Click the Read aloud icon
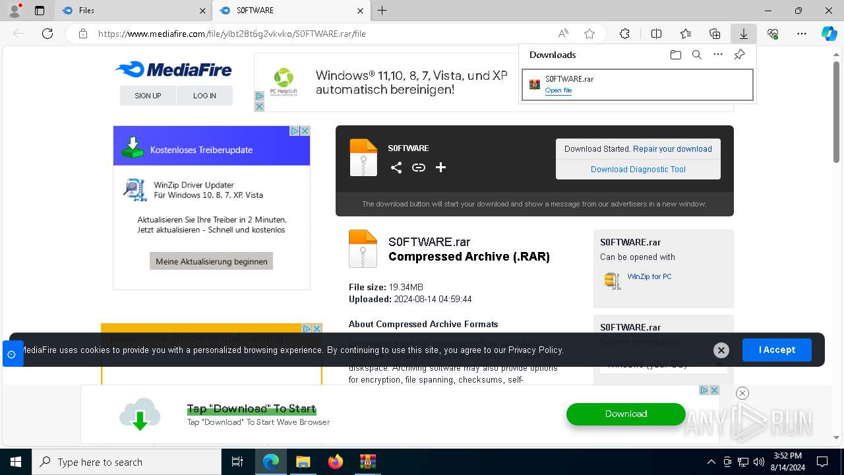844x475 pixels. pyautogui.click(x=563, y=34)
